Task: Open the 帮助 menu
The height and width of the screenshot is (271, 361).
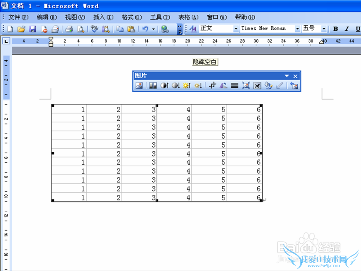Action: (245, 17)
